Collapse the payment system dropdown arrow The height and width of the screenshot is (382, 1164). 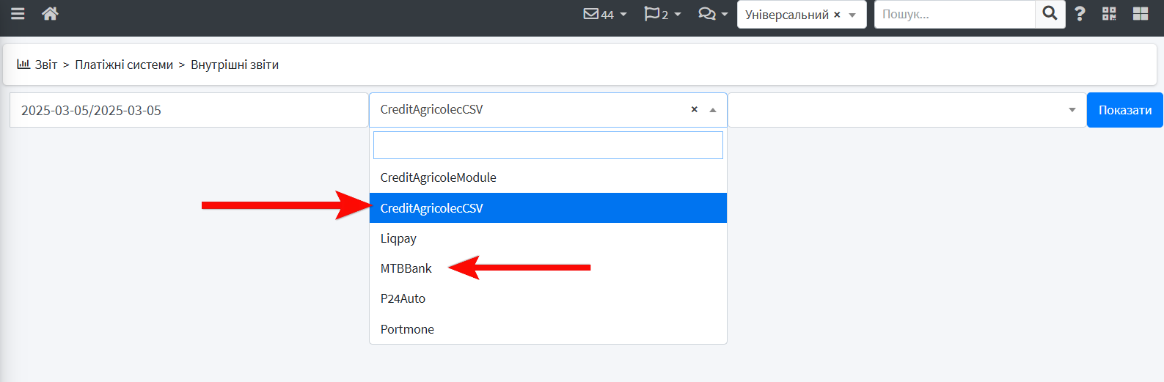pyautogui.click(x=712, y=110)
